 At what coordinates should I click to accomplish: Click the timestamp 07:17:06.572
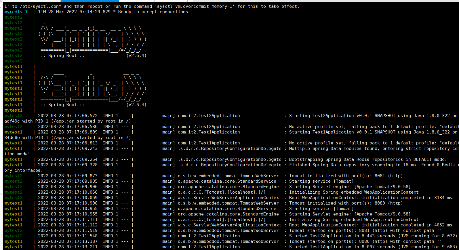[82, 116]
